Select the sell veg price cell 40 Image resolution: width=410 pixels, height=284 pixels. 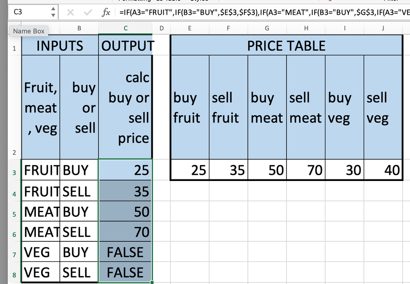pyautogui.click(x=383, y=169)
